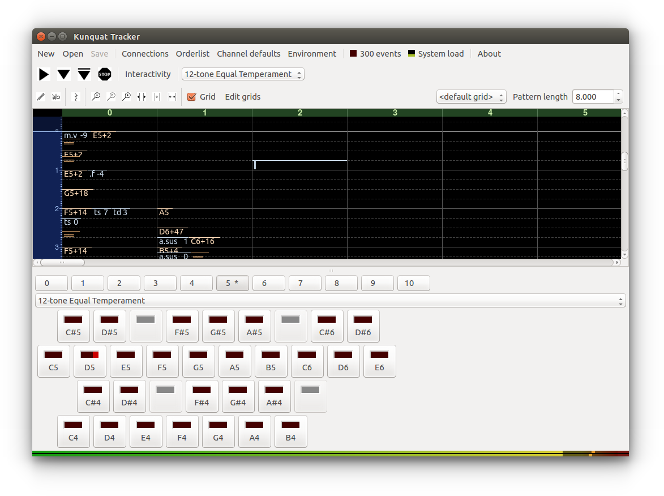Screen dimensions: 664x496
Task: Play the G#4 note key
Action: 238,396
